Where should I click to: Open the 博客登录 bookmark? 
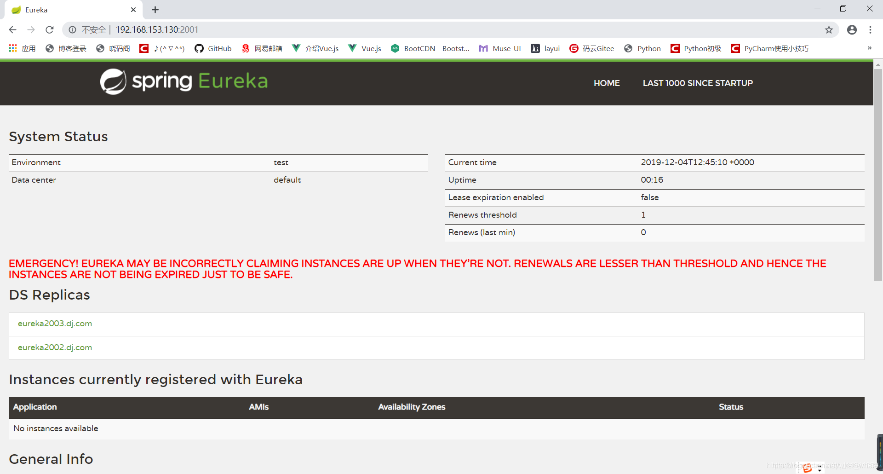pyautogui.click(x=66, y=48)
